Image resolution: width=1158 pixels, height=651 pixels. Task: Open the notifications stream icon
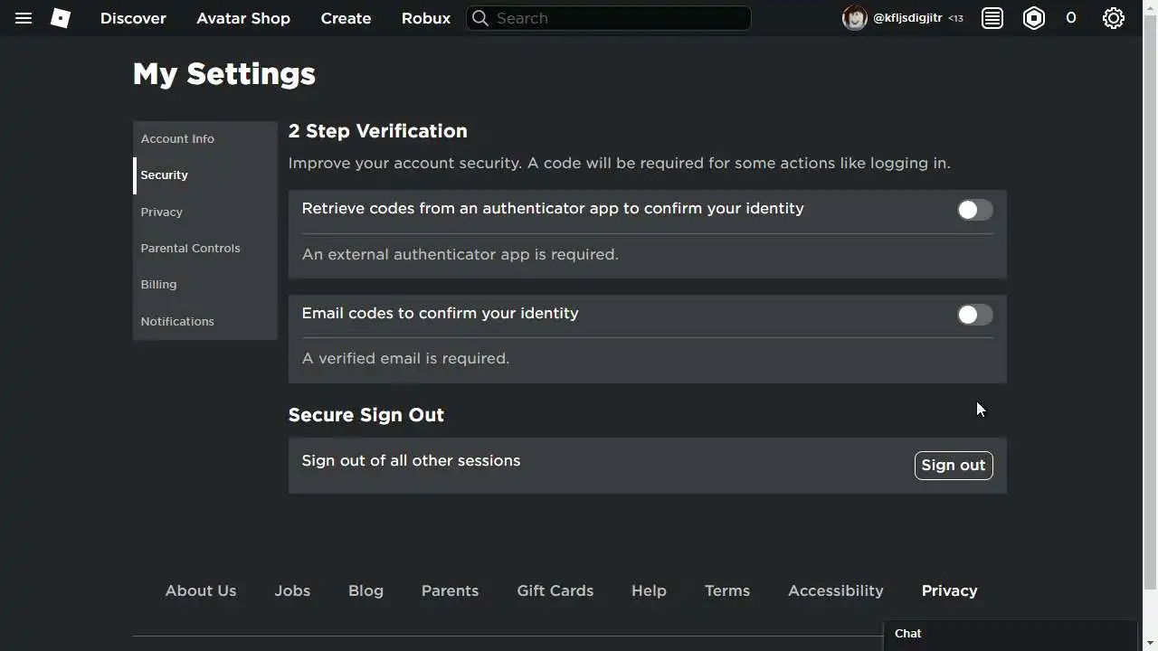pyautogui.click(x=992, y=18)
